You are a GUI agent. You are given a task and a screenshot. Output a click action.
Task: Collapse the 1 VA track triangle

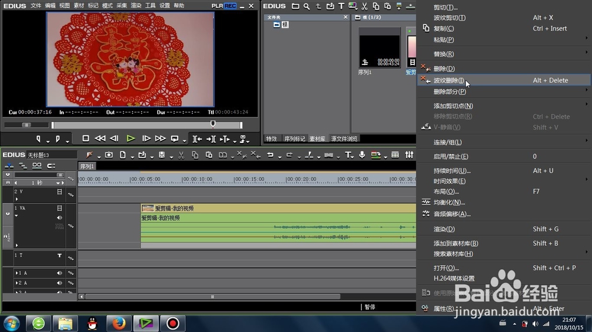point(17,216)
